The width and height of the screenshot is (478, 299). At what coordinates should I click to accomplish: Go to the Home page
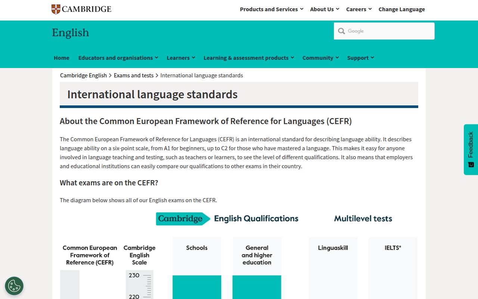point(62,58)
